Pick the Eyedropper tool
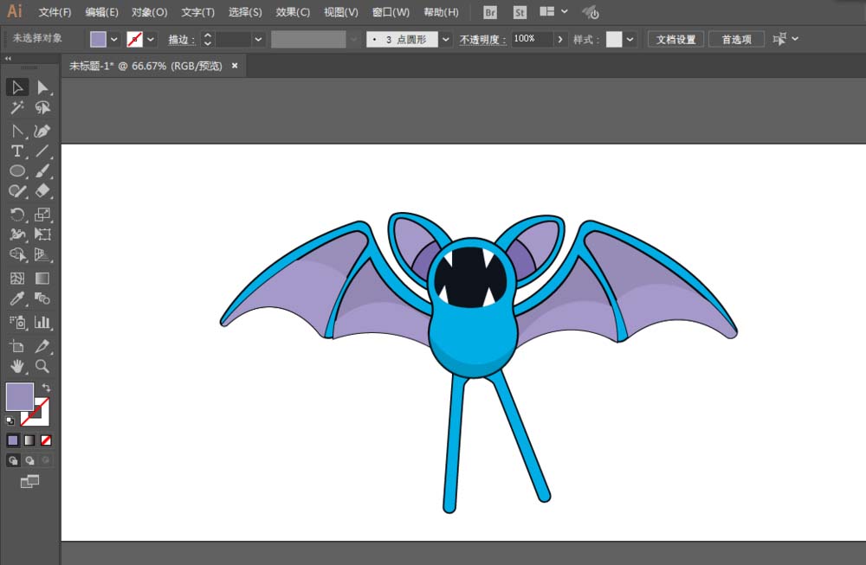This screenshot has width=866, height=565. [x=17, y=299]
